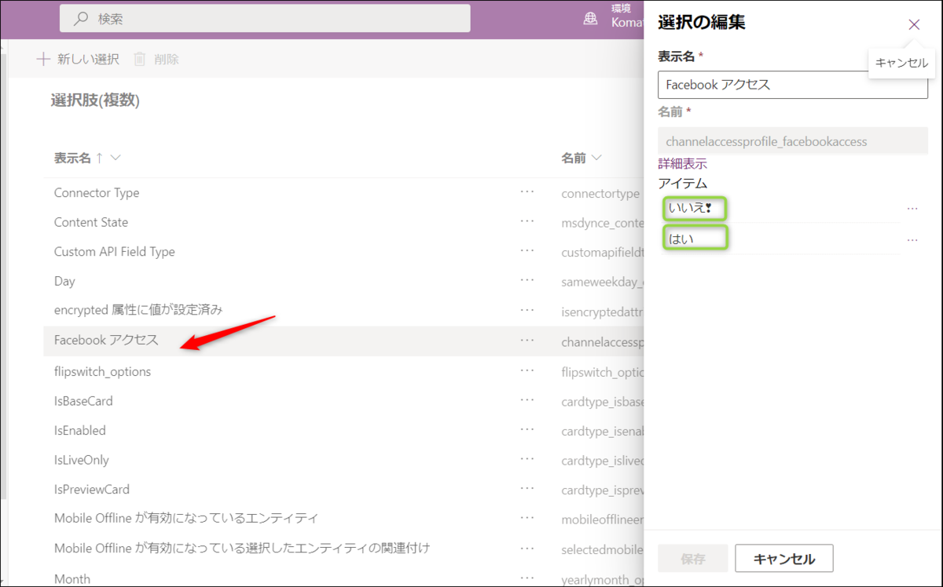
Task: Close the 選択の編集 panel with X
Action: pyautogui.click(x=914, y=24)
